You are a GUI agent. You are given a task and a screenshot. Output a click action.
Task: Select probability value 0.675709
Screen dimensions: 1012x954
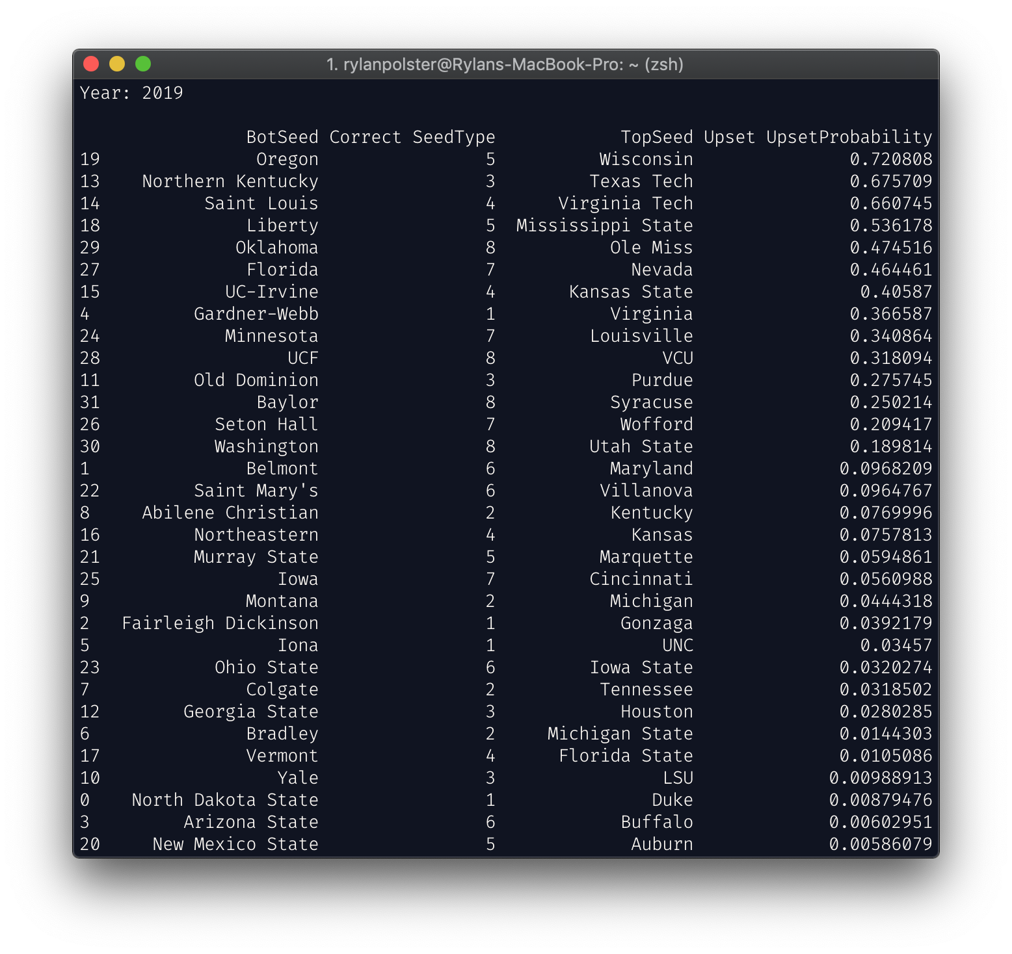(891, 181)
